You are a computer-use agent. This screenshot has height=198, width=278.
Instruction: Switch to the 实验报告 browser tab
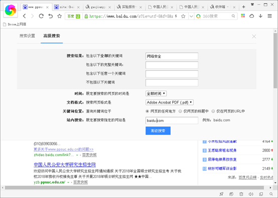(x=129, y=7)
